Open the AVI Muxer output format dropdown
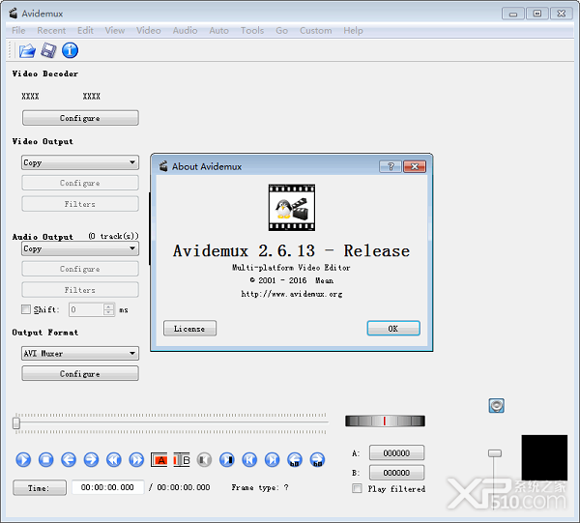Screen dimensions: 580x523 (x=80, y=353)
